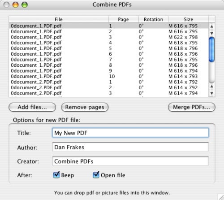The height and width of the screenshot is (200, 224).
Task: Click the Add files... button
Action: [x=32, y=107]
